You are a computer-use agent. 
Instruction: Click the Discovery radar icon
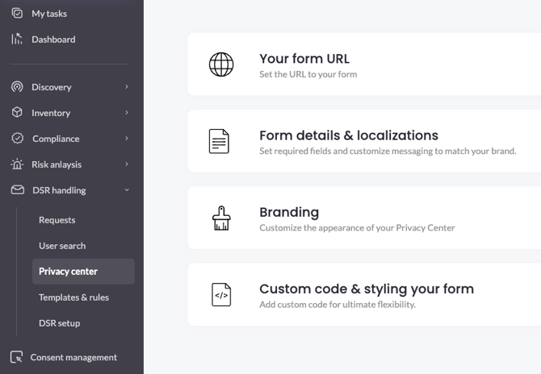[x=17, y=87]
